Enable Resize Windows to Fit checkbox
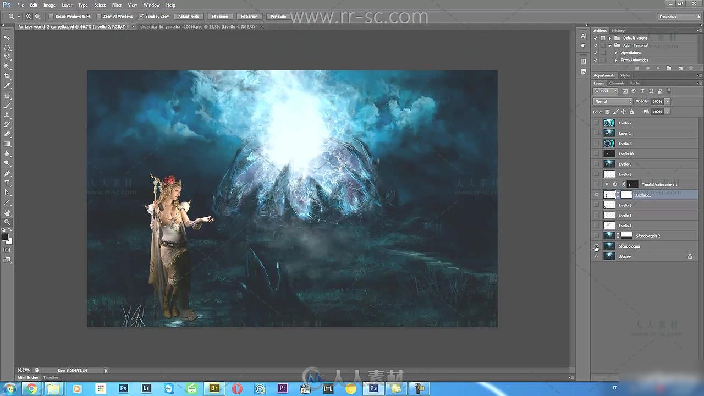The width and height of the screenshot is (704, 396). [52, 16]
